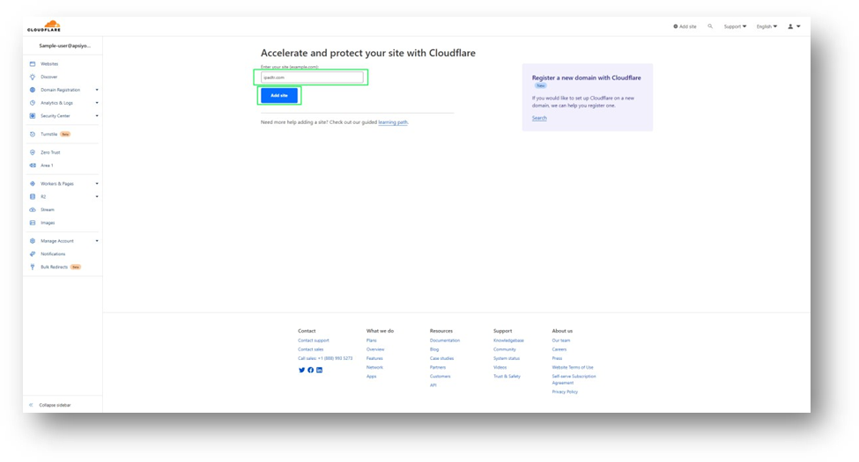Expand the R2 submenu arrow
The width and height of the screenshot is (859, 462).
[97, 196]
